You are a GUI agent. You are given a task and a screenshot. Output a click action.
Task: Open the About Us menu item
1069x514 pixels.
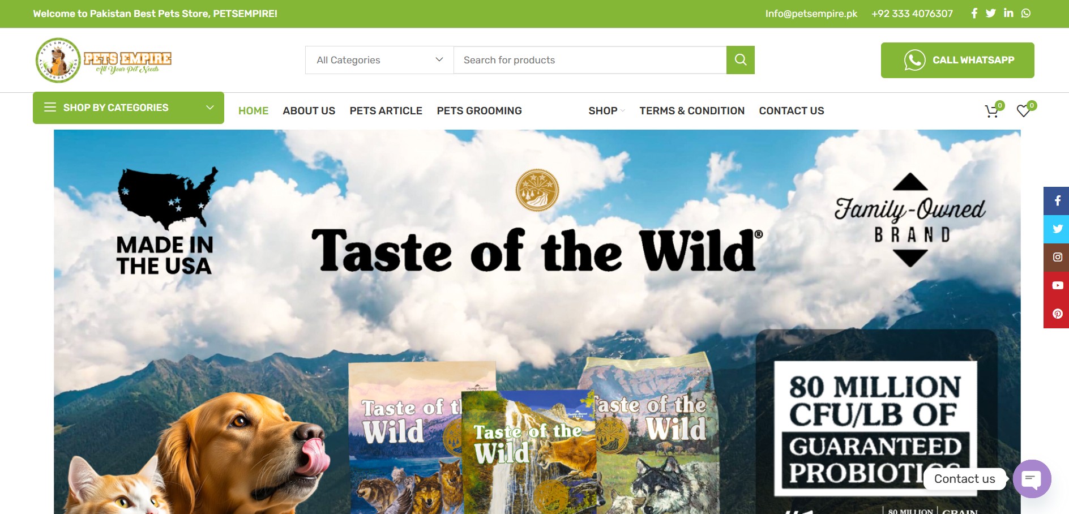click(x=309, y=111)
